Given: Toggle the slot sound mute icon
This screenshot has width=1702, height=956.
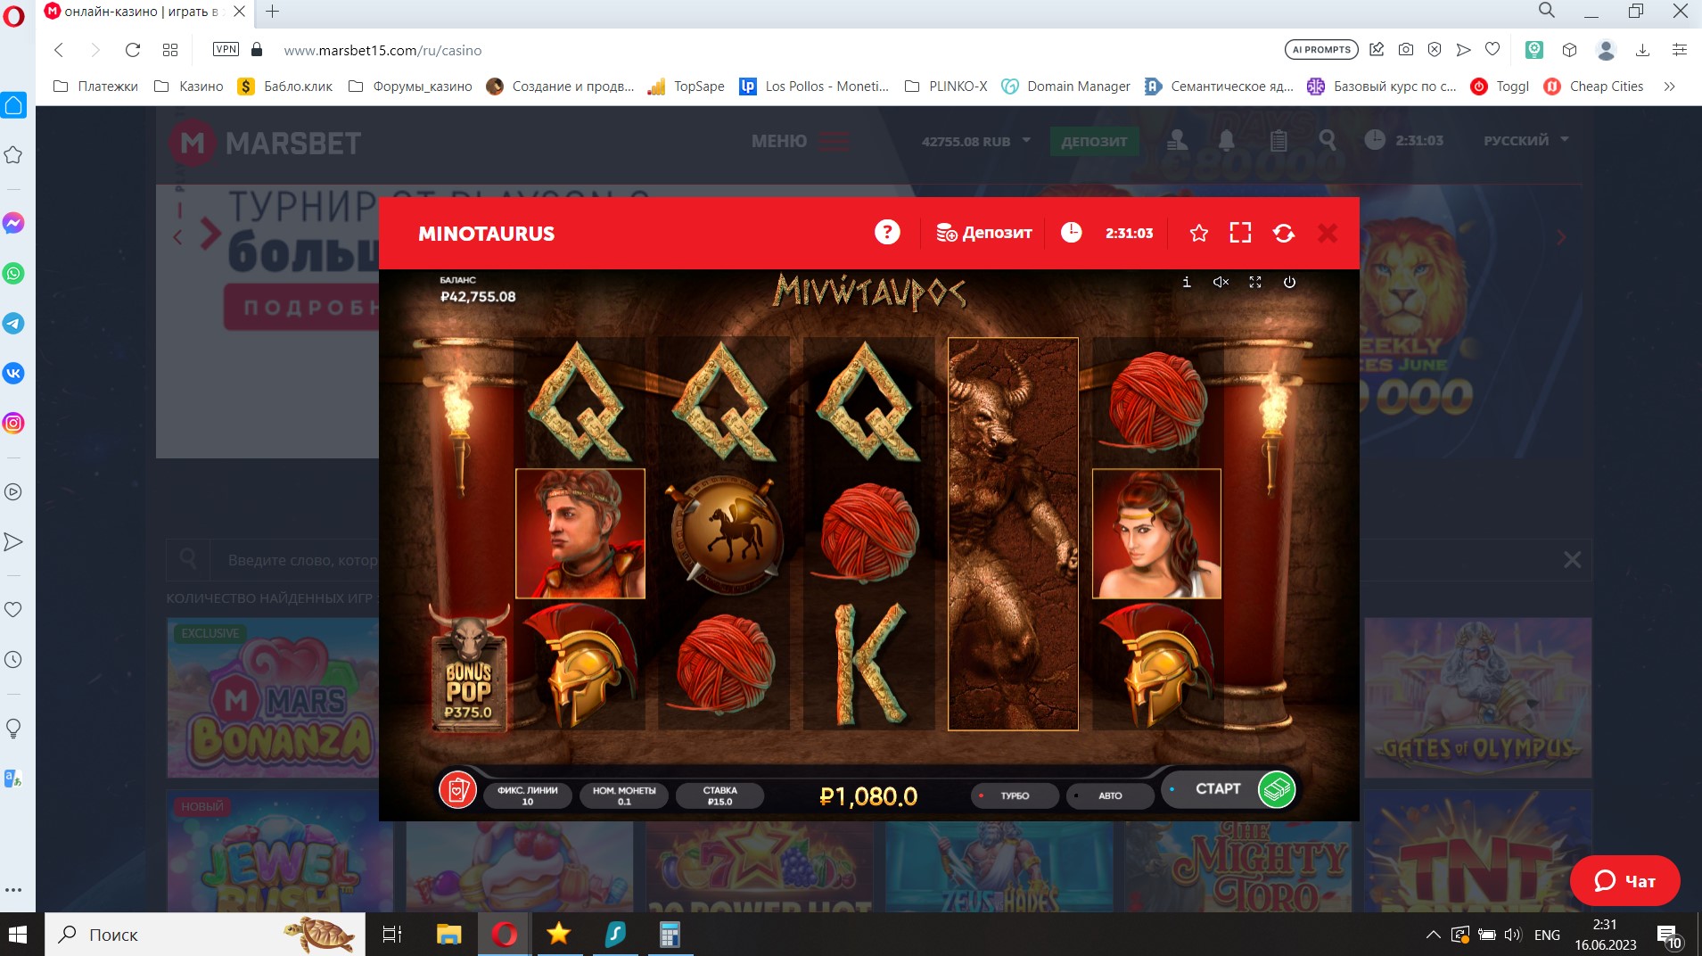Looking at the screenshot, I should coord(1221,282).
